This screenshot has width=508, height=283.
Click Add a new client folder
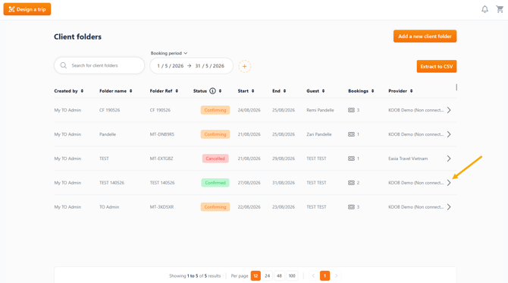(x=425, y=36)
